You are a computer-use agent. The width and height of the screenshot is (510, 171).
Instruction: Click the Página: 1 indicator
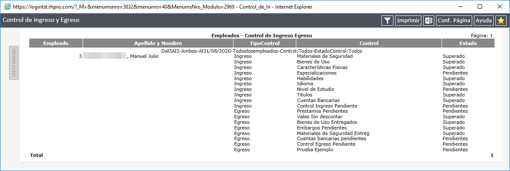point(482,36)
